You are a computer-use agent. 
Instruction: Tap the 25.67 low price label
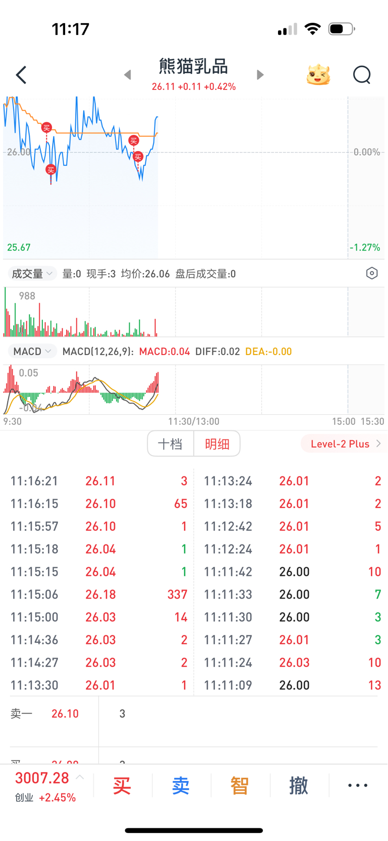[19, 248]
